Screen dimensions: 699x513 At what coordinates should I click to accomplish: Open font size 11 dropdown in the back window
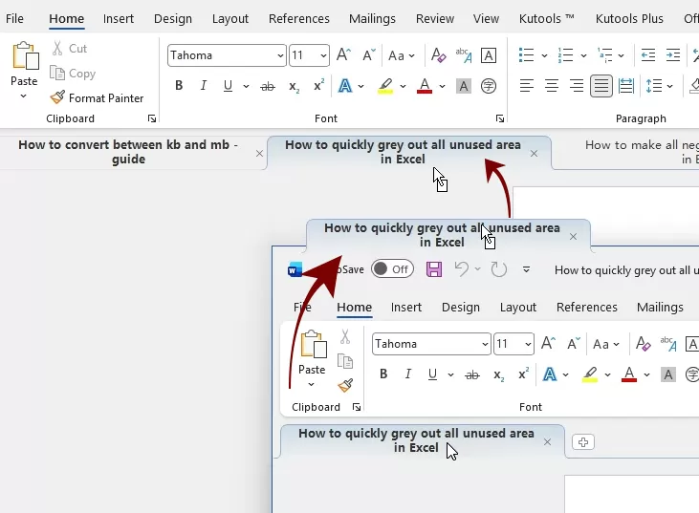click(323, 55)
